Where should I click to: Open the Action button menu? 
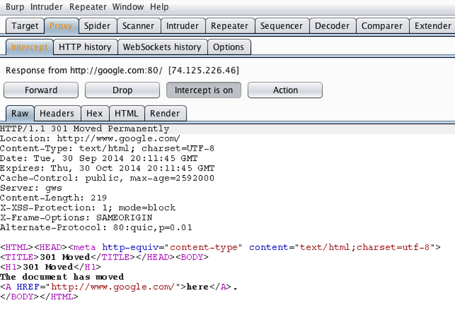286,90
